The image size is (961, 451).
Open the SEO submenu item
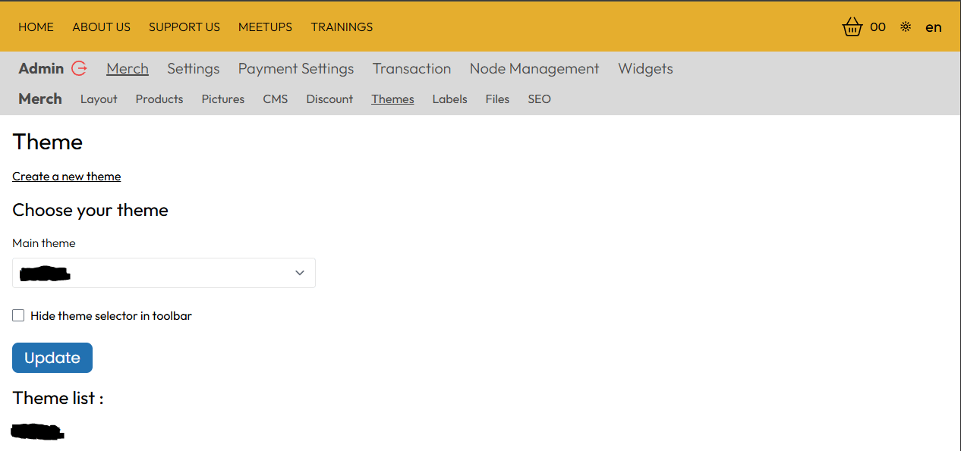point(539,99)
